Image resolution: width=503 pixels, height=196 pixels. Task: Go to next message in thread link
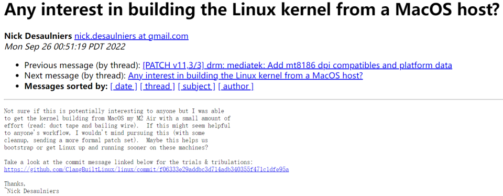tap(245, 76)
